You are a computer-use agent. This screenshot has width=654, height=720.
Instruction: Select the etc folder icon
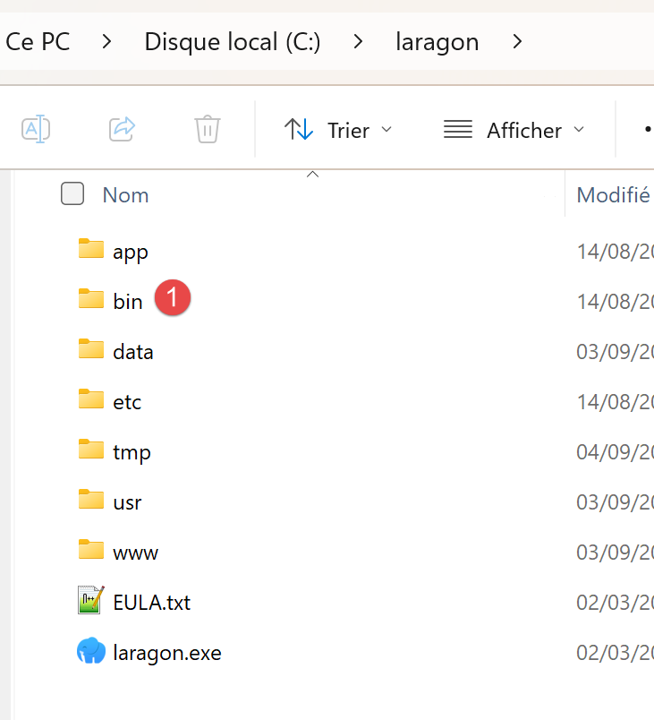pos(90,399)
